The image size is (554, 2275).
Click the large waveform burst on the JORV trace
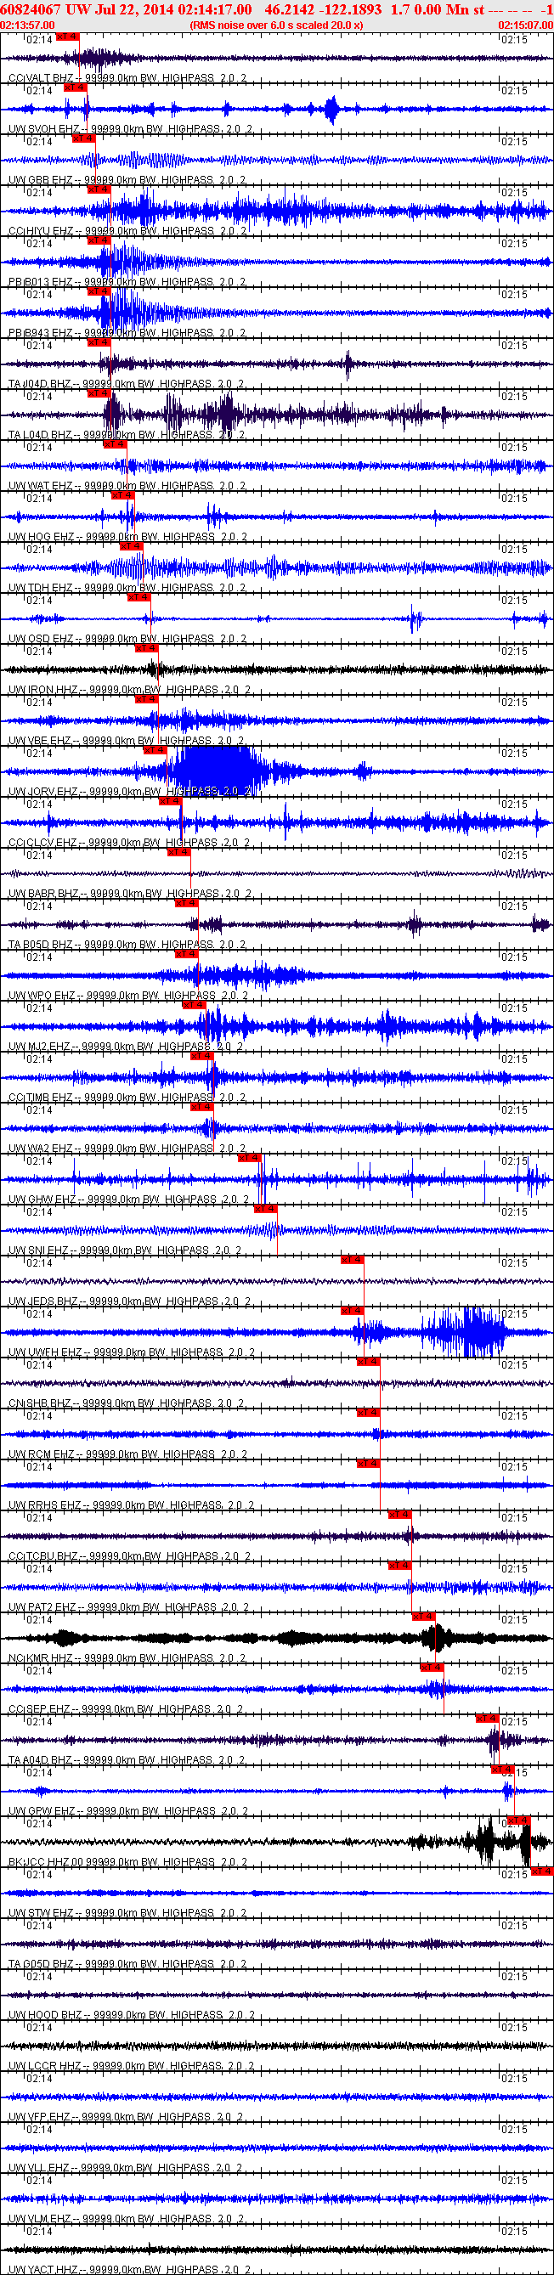(212, 768)
